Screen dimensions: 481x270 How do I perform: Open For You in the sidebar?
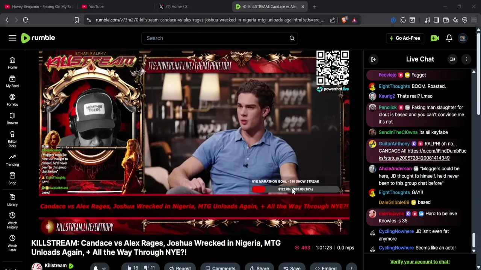[x=12, y=100]
